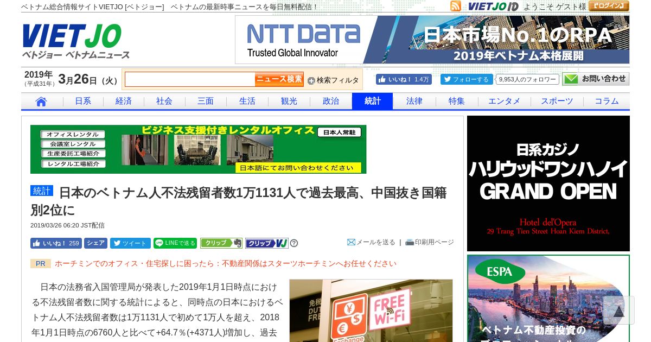Select the active 統計 menu tab
The width and height of the screenshot is (651, 342).
(372, 101)
